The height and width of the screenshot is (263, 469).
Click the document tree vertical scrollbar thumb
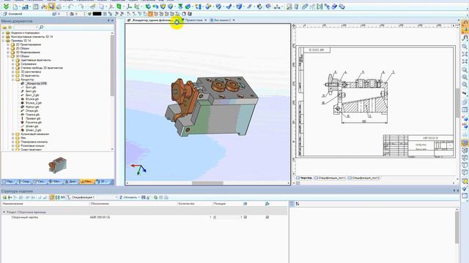point(112,65)
